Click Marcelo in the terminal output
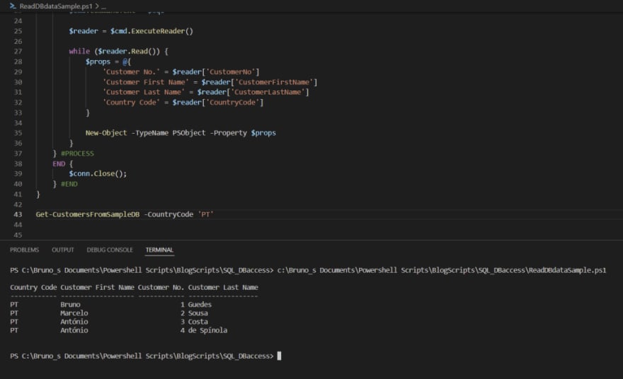 [74, 313]
